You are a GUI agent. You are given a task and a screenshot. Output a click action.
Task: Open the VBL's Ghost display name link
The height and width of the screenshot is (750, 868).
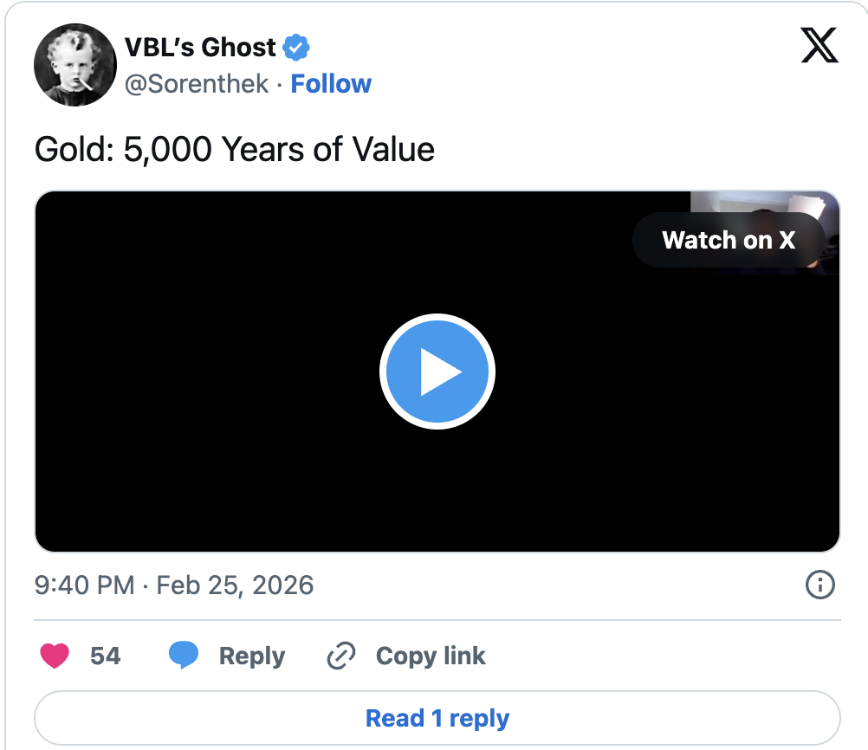point(200,47)
